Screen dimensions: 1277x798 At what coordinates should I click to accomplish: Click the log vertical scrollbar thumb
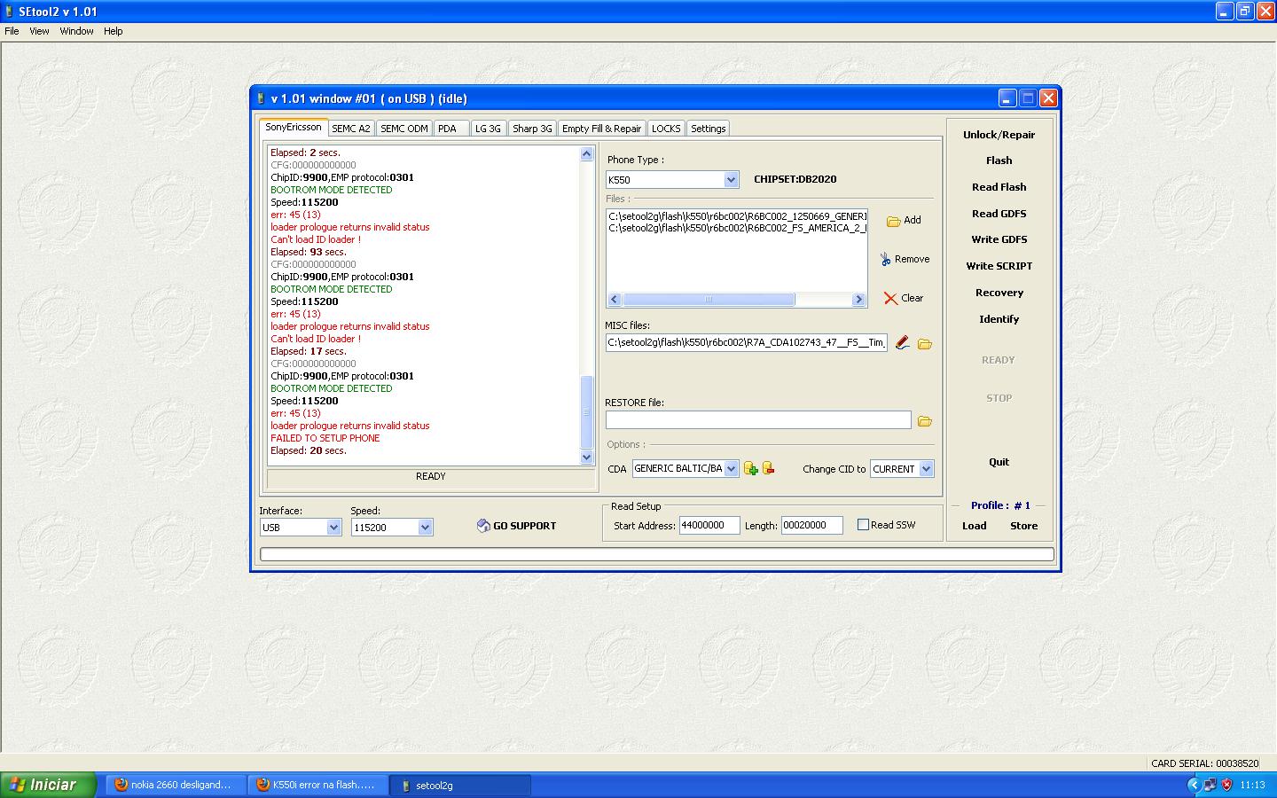586,412
